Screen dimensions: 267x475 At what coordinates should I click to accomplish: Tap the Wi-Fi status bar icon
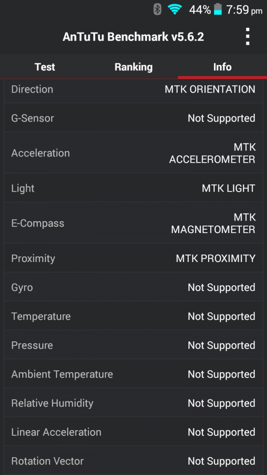(175, 9)
